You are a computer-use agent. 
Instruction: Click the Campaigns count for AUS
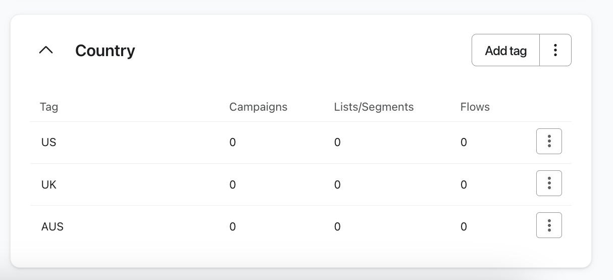click(x=232, y=227)
